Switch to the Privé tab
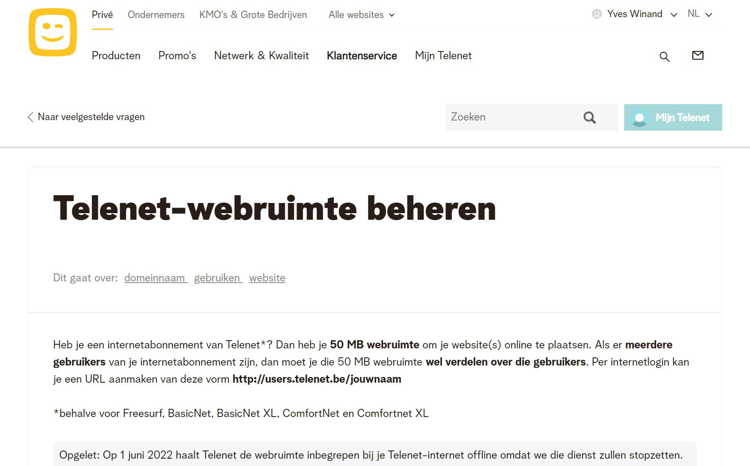 pos(102,15)
